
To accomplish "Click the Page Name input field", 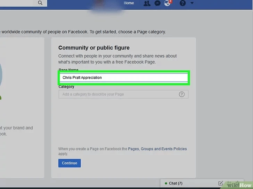I will pos(124,78).
